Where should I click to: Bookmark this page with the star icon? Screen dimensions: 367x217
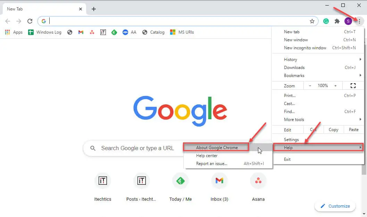pyautogui.click(x=312, y=21)
